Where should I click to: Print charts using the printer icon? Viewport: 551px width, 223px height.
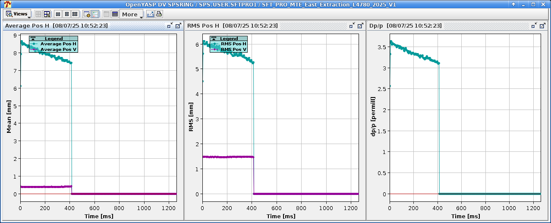coord(159,14)
